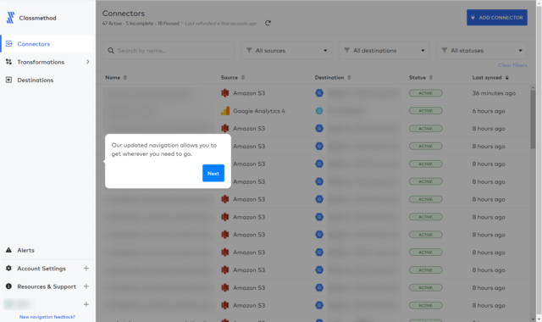Click the Classmethod logo icon

(10, 18)
